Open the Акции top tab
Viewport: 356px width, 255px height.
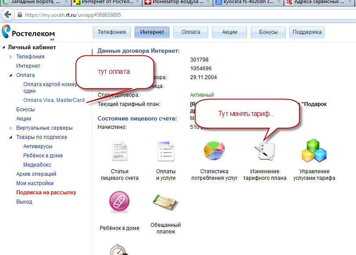pyautogui.click(x=229, y=32)
